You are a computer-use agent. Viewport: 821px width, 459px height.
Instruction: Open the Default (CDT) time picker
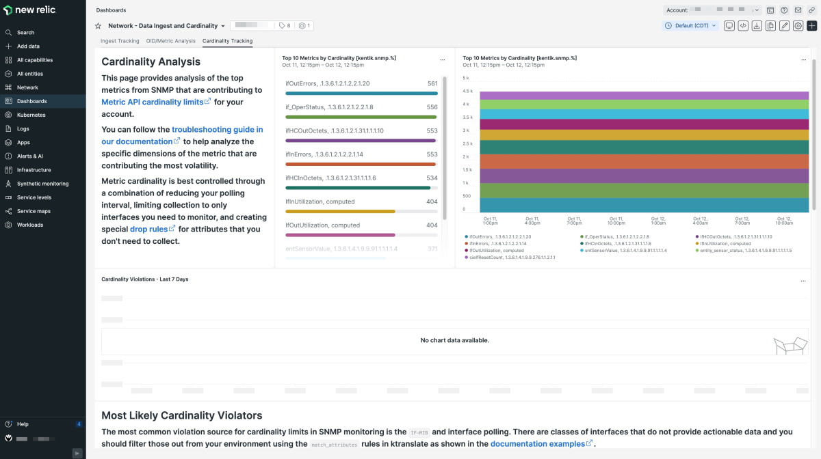pos(691,26)
